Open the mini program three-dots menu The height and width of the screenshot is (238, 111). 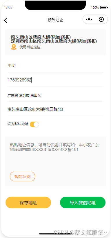[x=89, y=19]
